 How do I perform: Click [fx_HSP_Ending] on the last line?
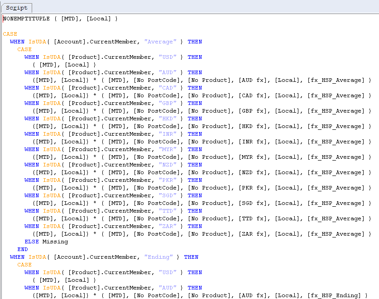tap(334, 296)
